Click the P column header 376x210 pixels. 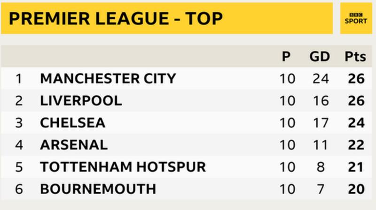tap(286, 57)
